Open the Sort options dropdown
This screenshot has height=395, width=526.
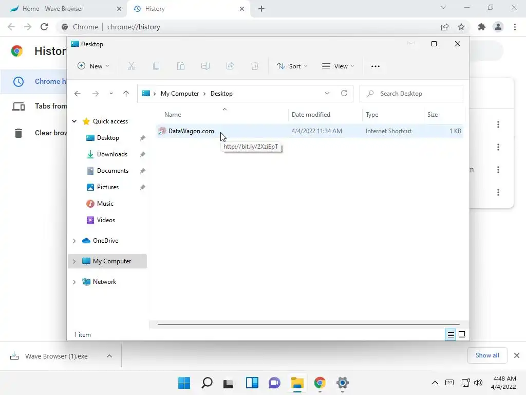coord(292,66)
